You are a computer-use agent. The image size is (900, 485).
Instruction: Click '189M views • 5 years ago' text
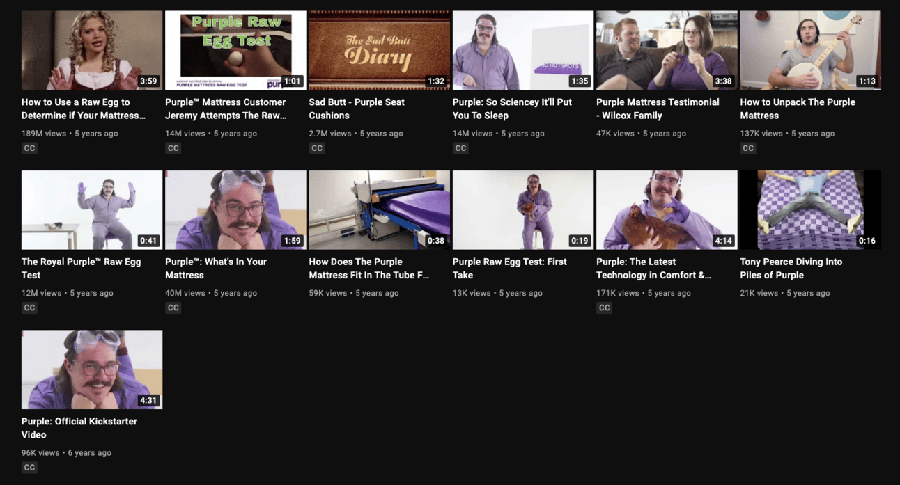pyautogui.click(x=70, y=133)
